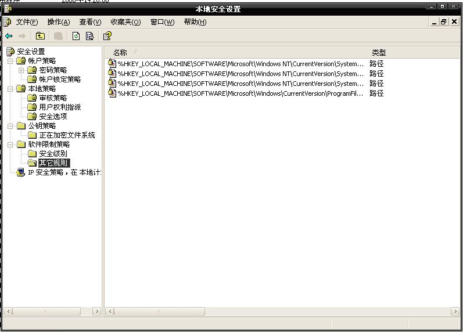Open the 文件(F) menu
463x332 pixels.
27,22
